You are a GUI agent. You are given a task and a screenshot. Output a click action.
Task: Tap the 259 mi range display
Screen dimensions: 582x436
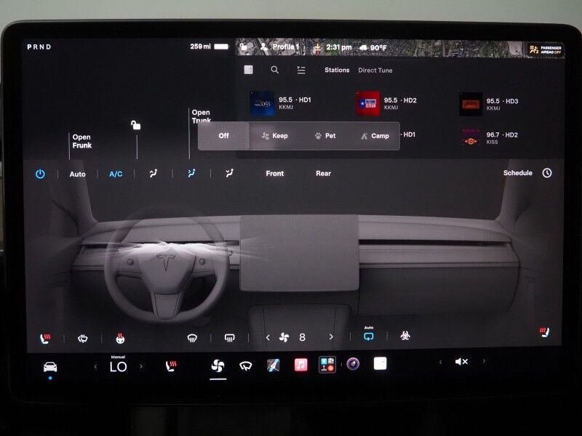point(209,47)
